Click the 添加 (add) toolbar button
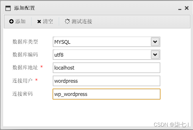 coord(17,21)
